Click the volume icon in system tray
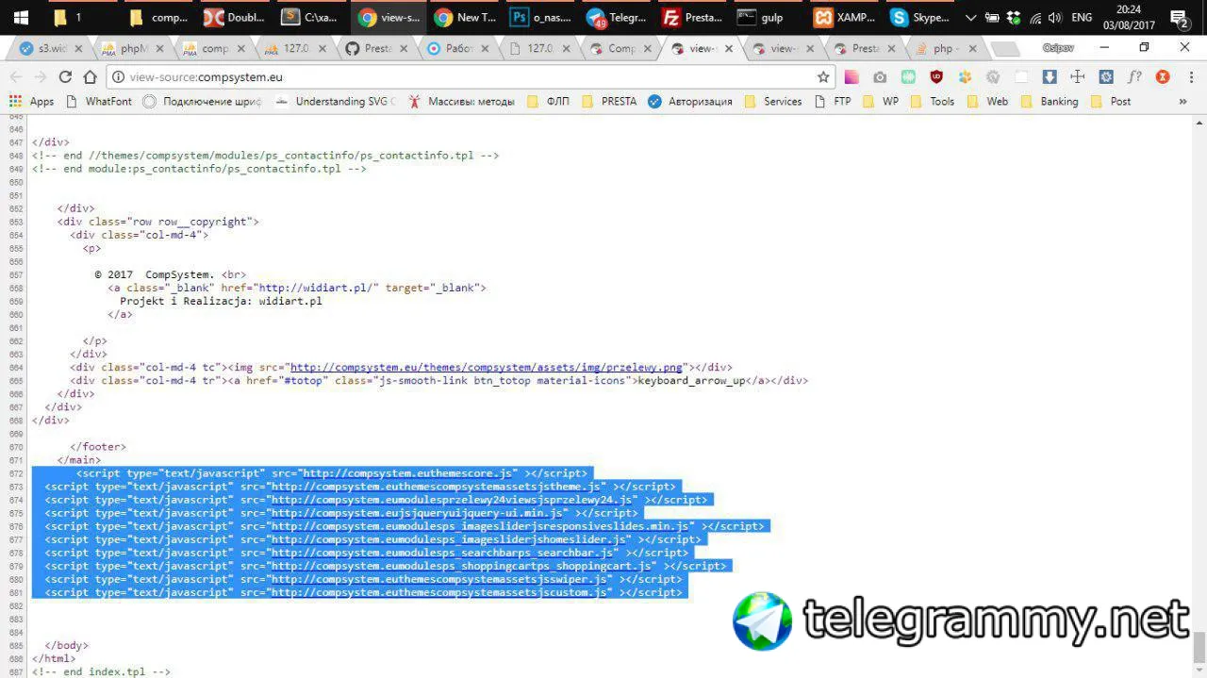This screenshot has width=1207, height=678. click(x=1054, y=18)
